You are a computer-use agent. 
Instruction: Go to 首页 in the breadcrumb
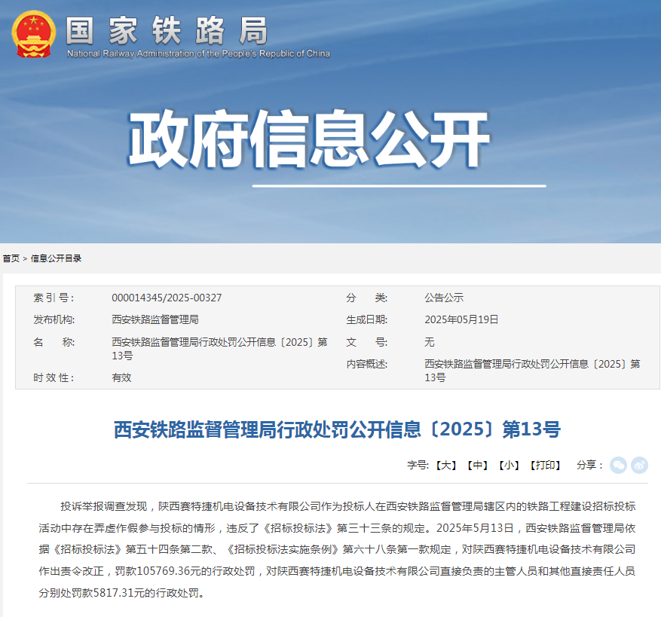point(11,258)
